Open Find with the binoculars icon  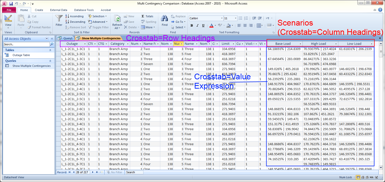click(165, 21)
